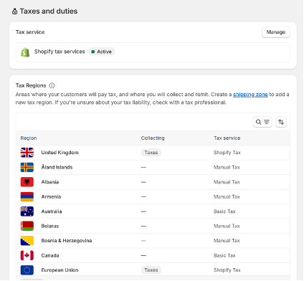Image resolution: width=304 pixels, height=281 pixels.
Task: Click Manual Tax in Åland Islands row
Action: tap(227, 168)
